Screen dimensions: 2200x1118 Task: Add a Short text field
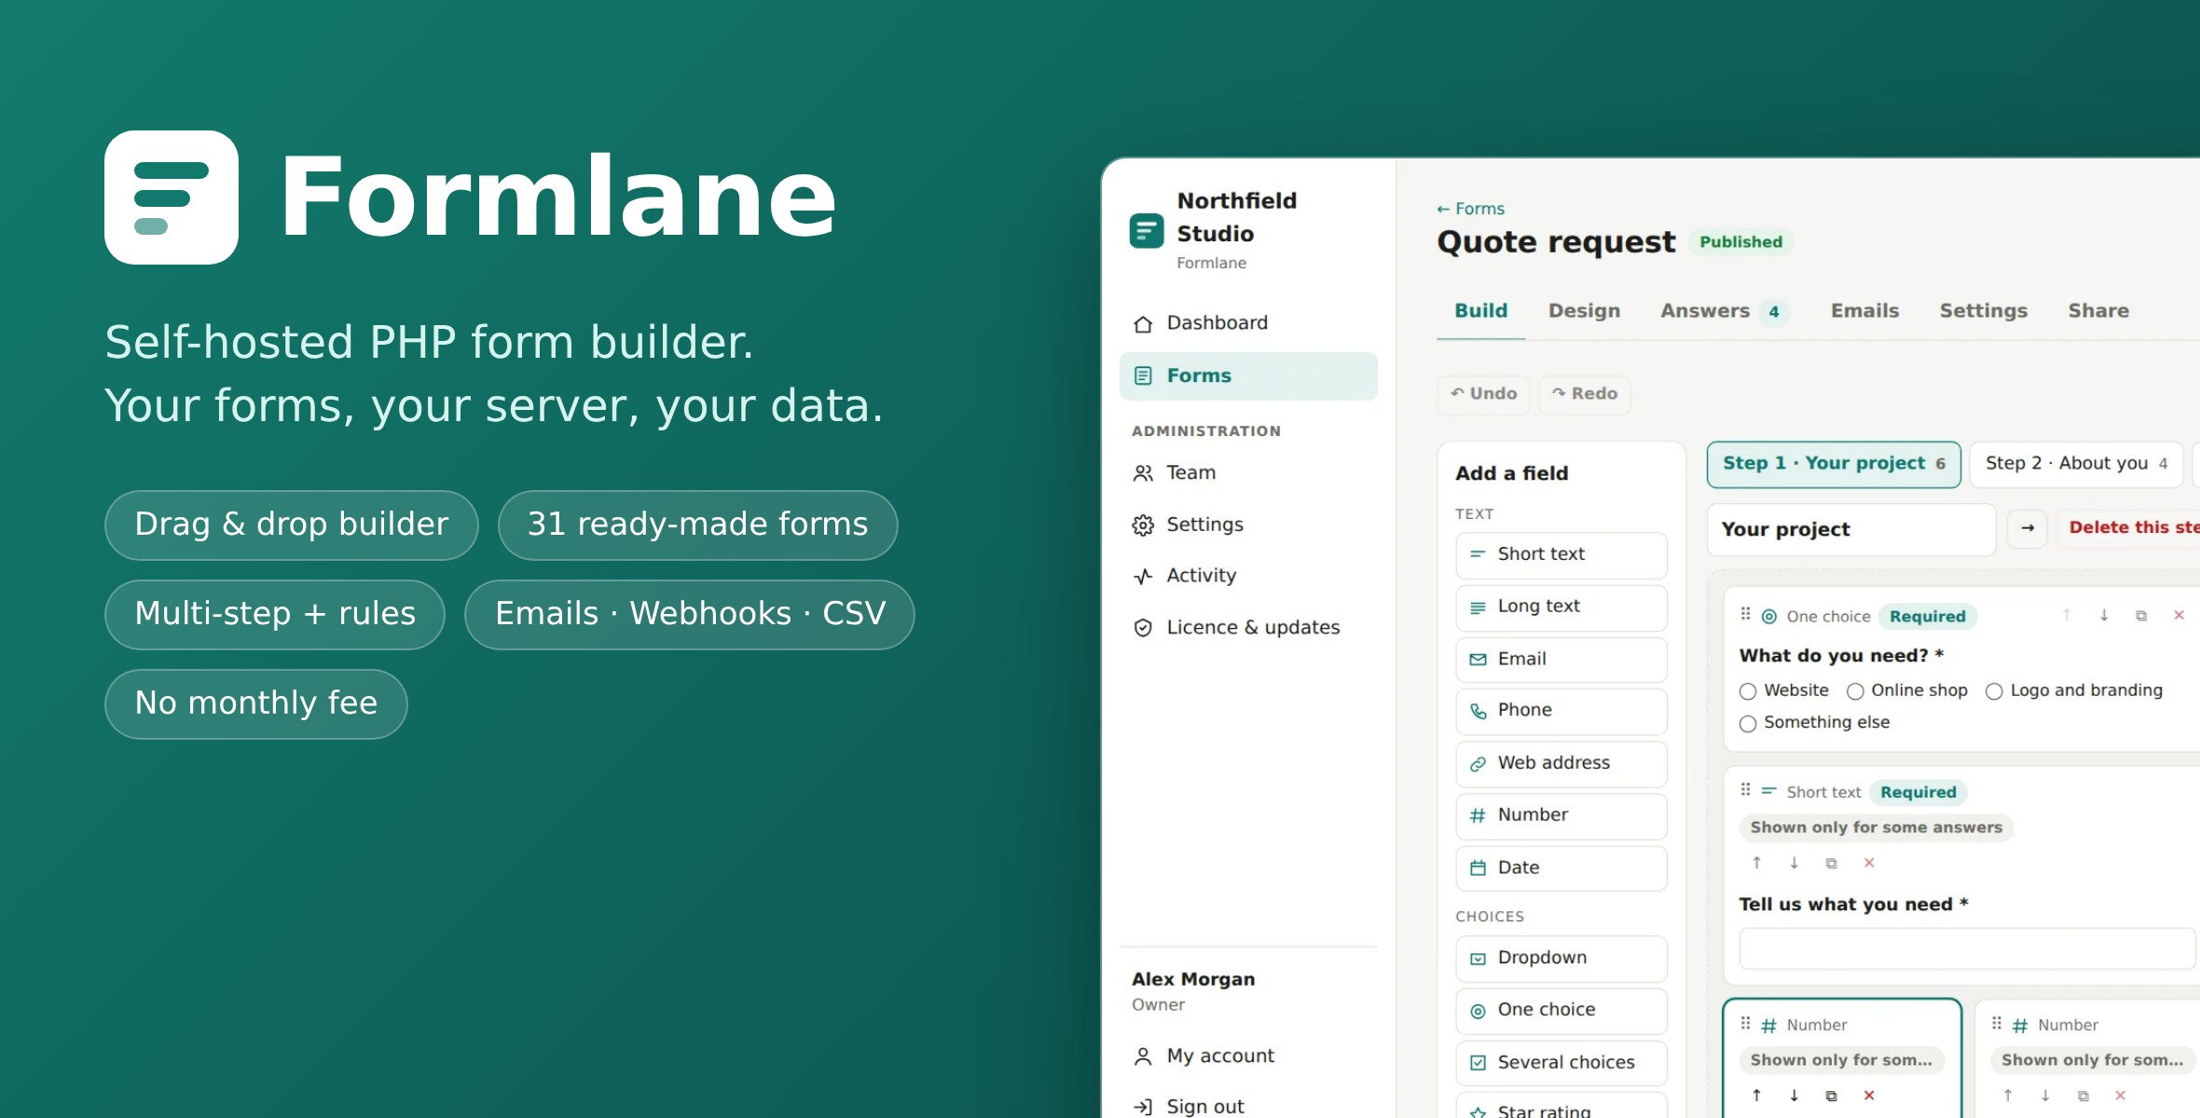point(1561,554)
